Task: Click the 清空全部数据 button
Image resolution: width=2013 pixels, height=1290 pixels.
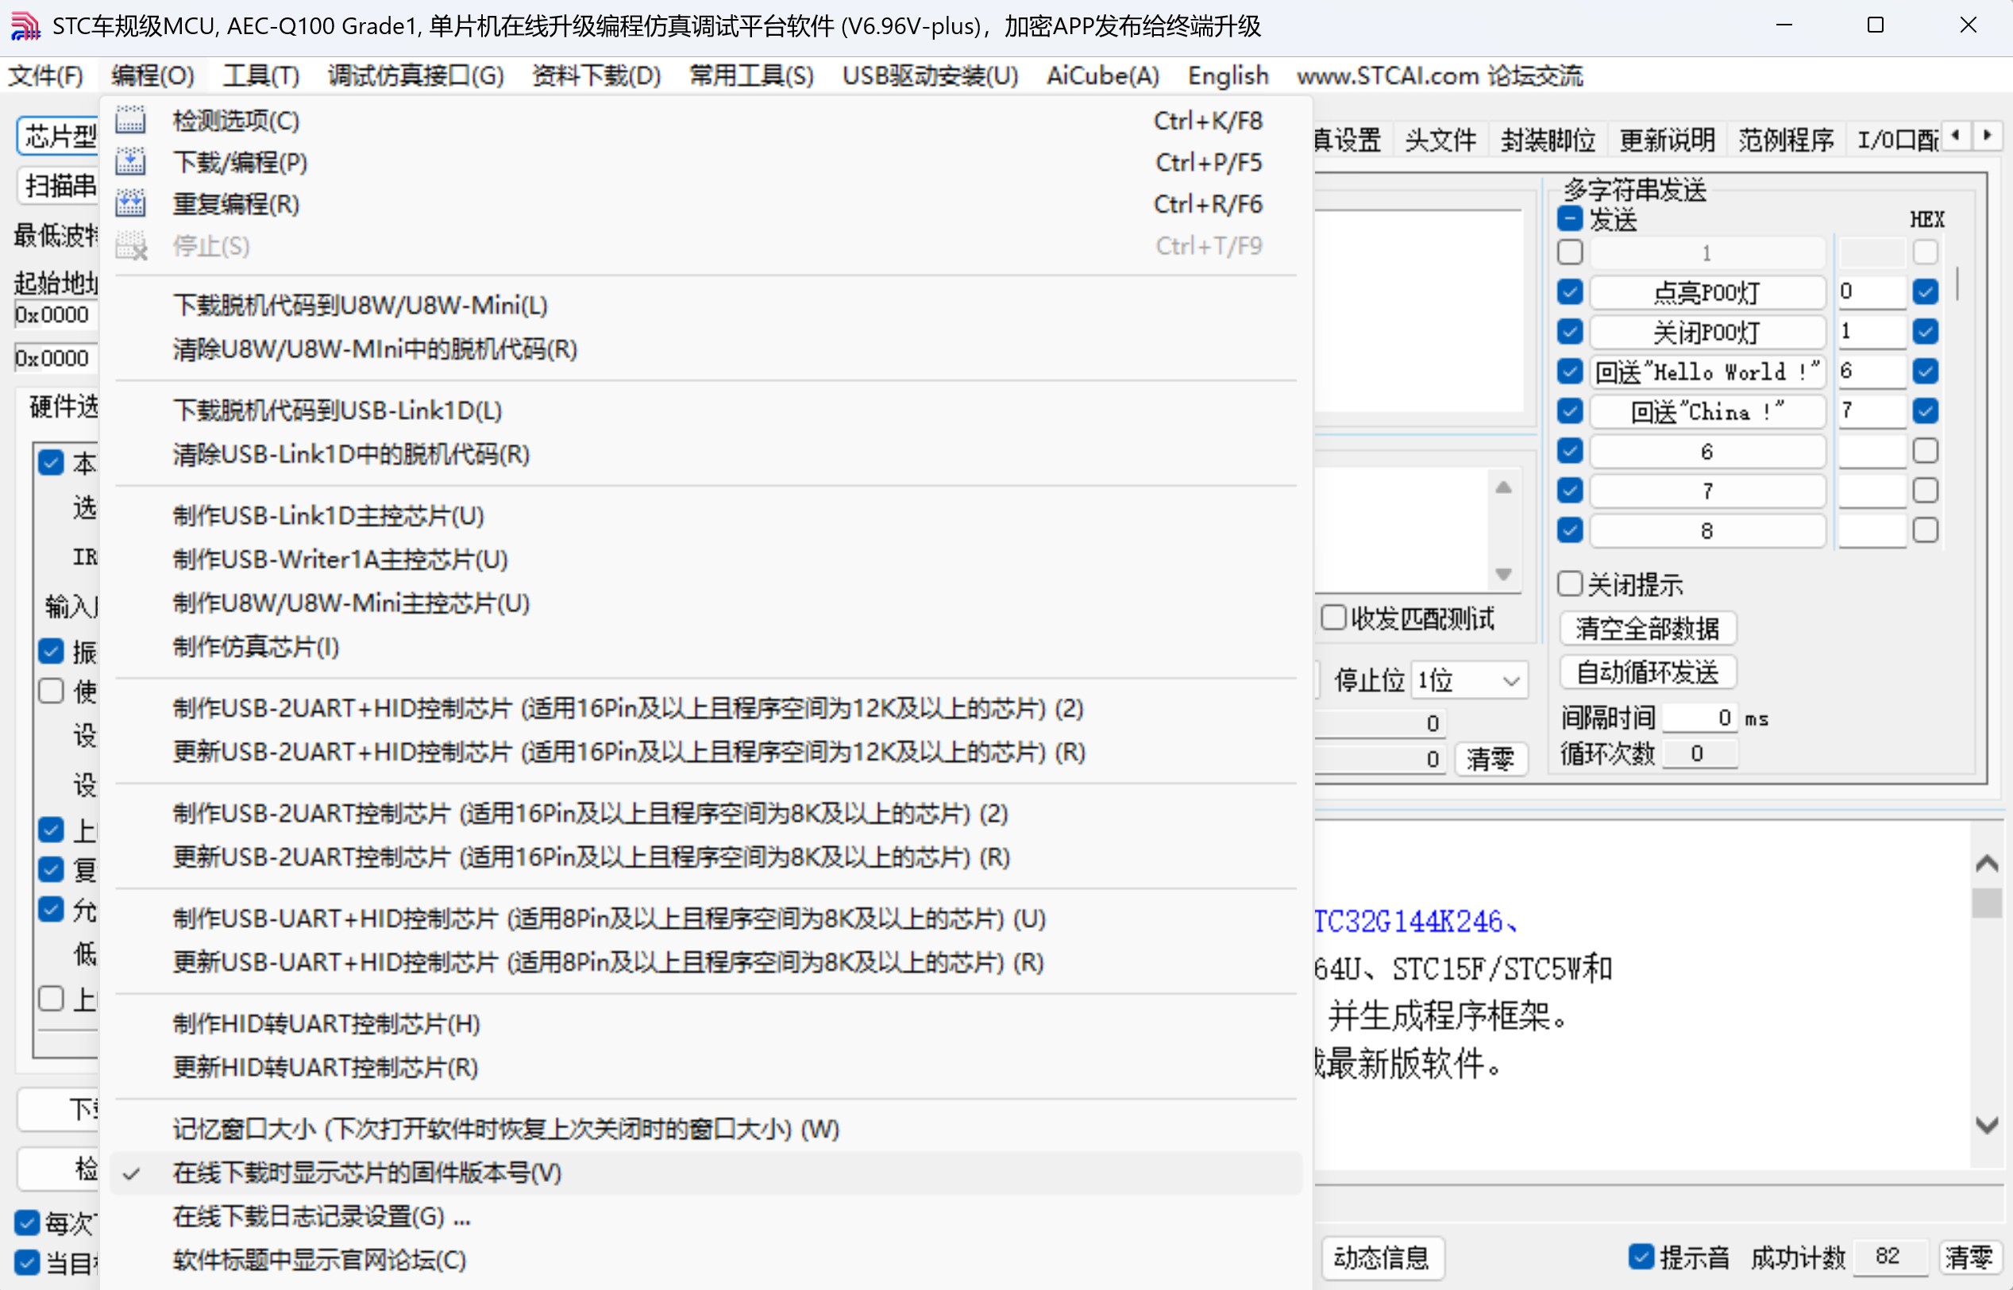Action: (x=1647, y=628)
